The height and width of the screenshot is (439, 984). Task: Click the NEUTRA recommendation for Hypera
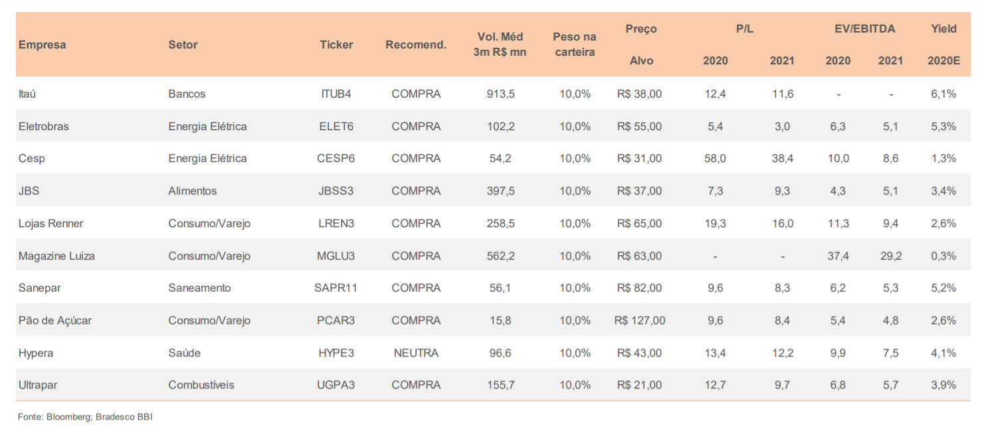416,353
